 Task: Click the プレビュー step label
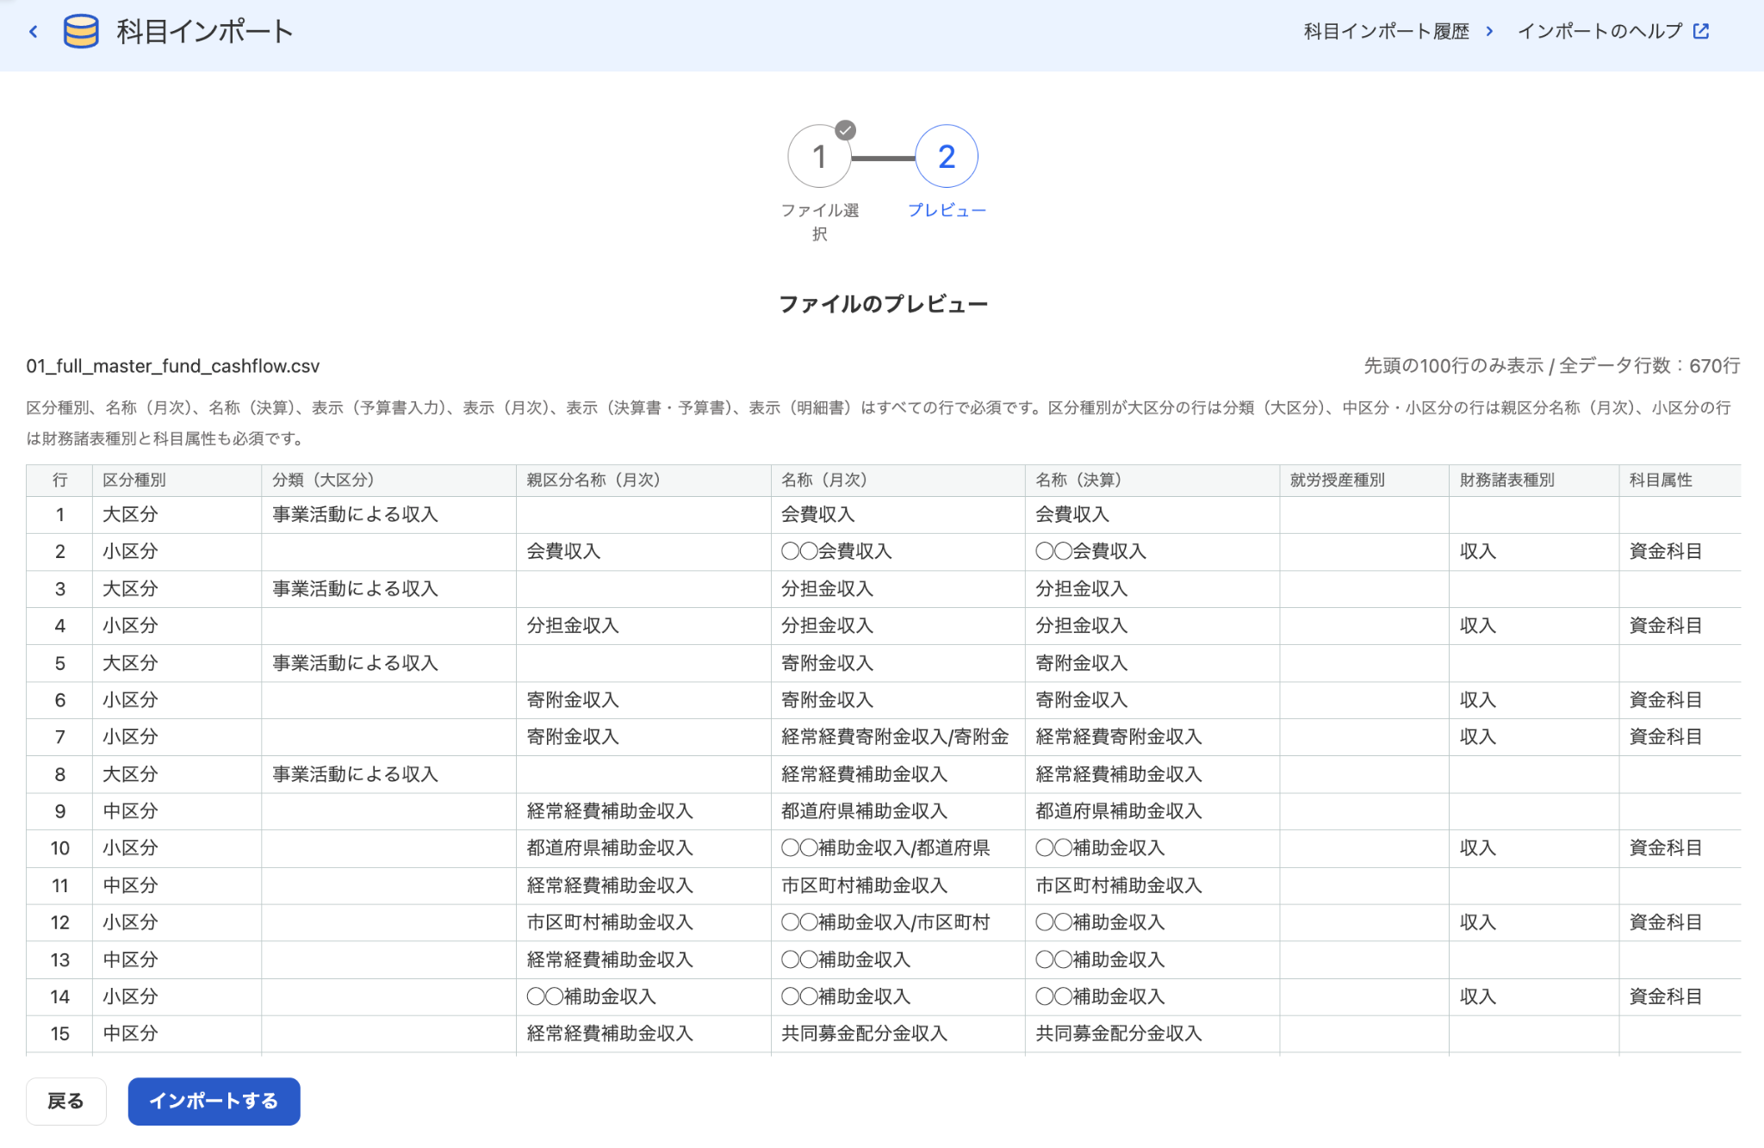947,211
